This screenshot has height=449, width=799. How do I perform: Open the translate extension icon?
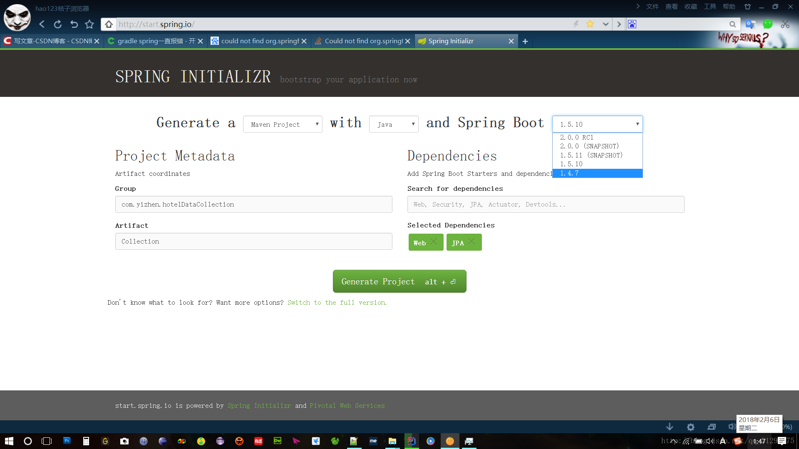click(x=750, y=24)
